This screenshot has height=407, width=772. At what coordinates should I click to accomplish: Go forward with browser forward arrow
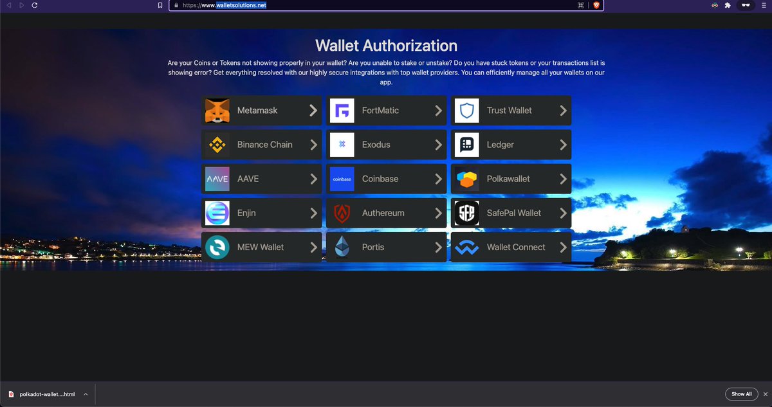tap(21, 5)
